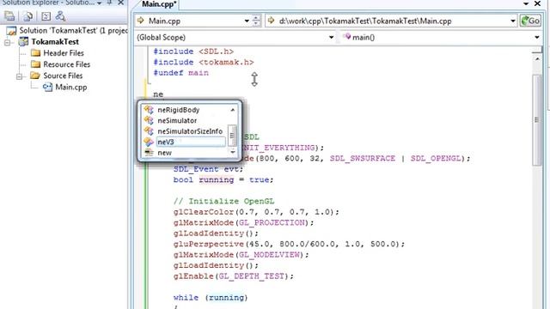Click the neSimulator class icon
The width and height of the screenshot is (550, 309).
[149, 120]
